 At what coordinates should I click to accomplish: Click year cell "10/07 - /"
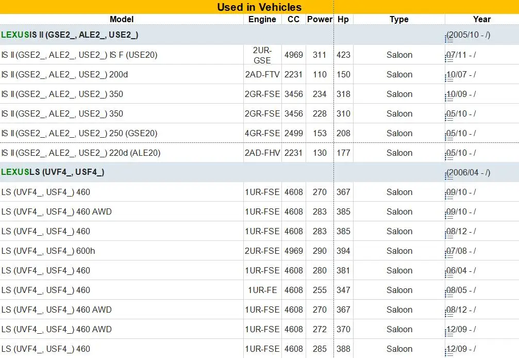coord(461,74)
